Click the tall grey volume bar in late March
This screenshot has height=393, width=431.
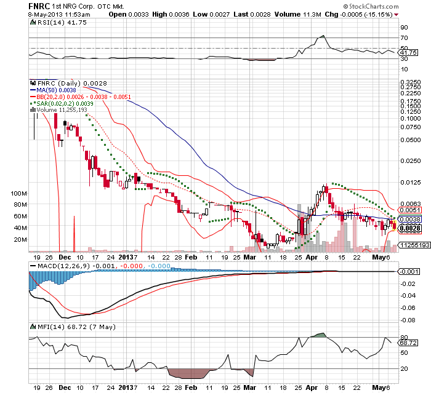[299, 228]
